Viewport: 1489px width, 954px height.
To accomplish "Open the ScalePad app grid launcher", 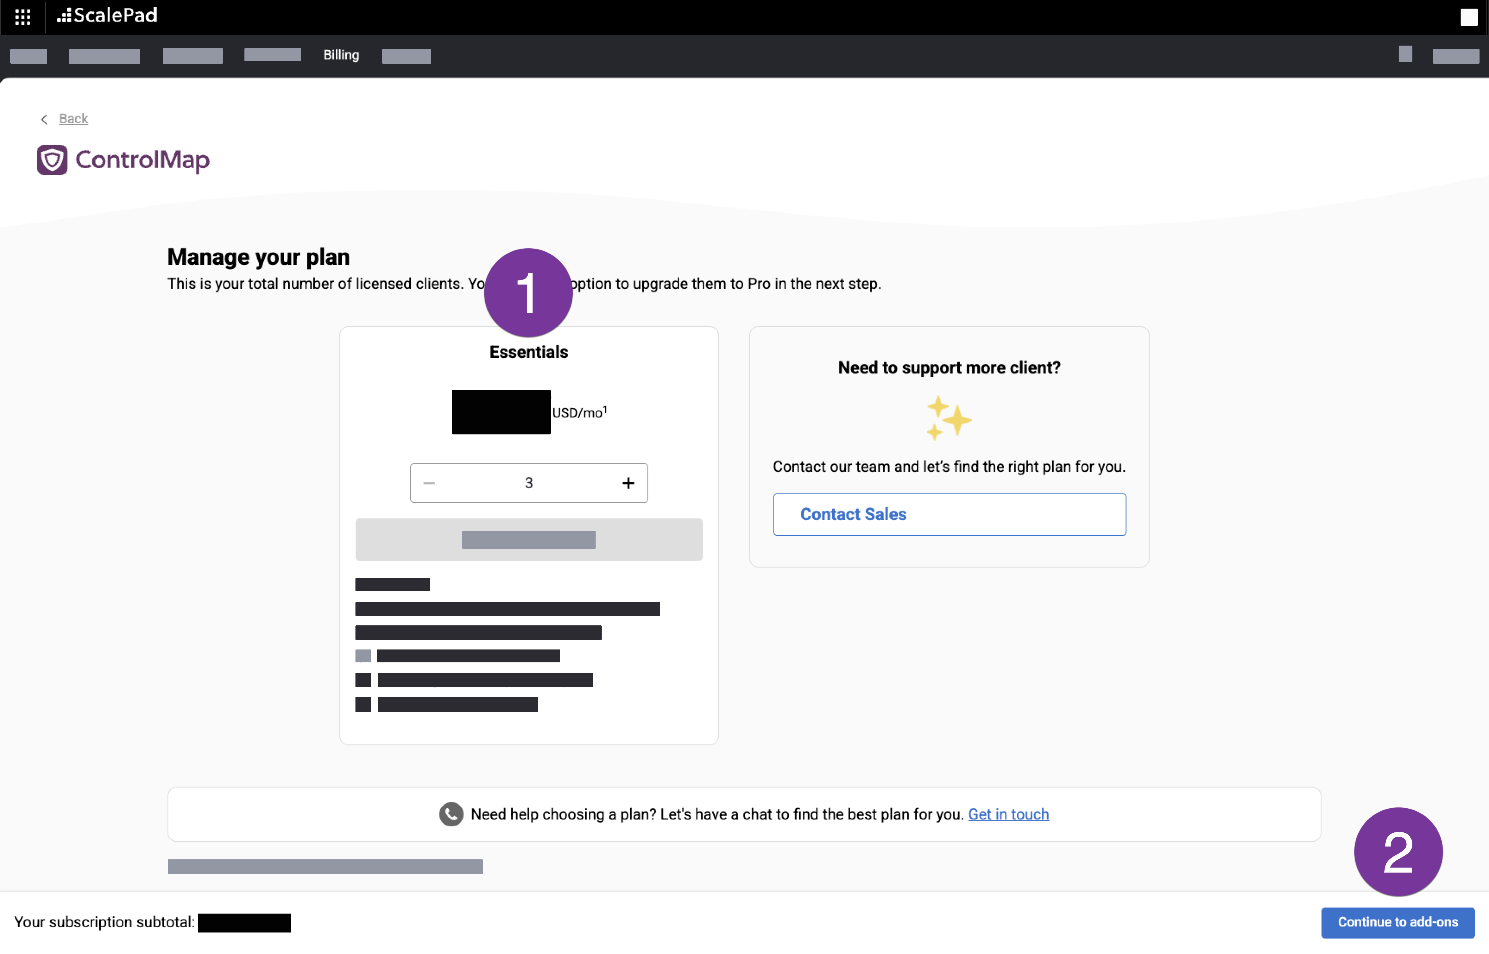I will tap(23, 17).
